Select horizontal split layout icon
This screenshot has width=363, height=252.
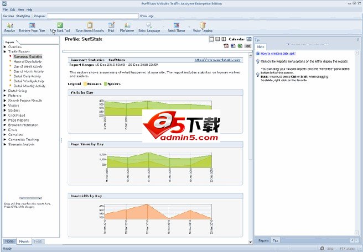pyautogui.click(x=217, y=39)
